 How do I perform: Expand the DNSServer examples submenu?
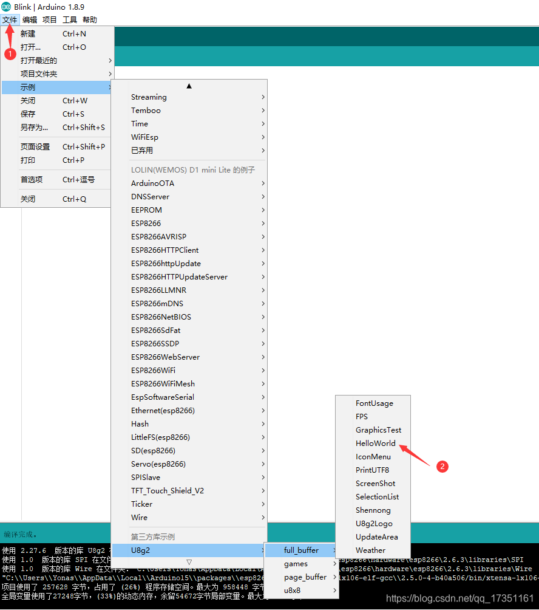(x=189, y=196)
